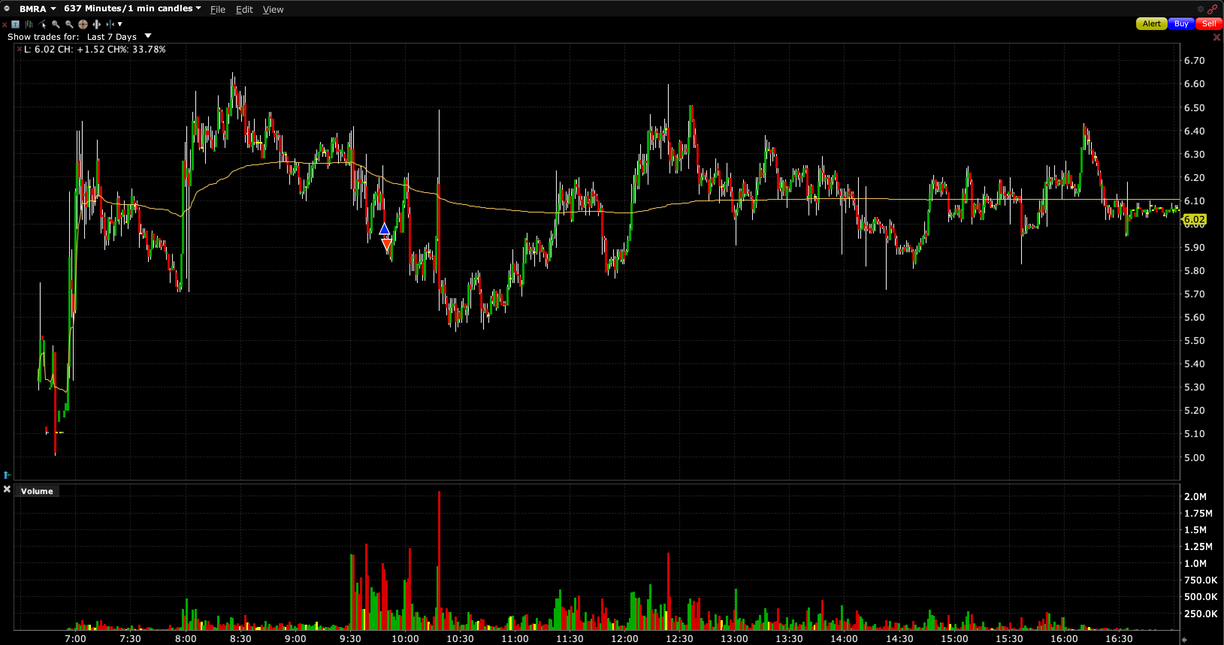The width and height of the screenshot is (1224, 645).
Task: Expand the 637 Minutes/1 min candles dropdown
Action: tap(198, 8)
